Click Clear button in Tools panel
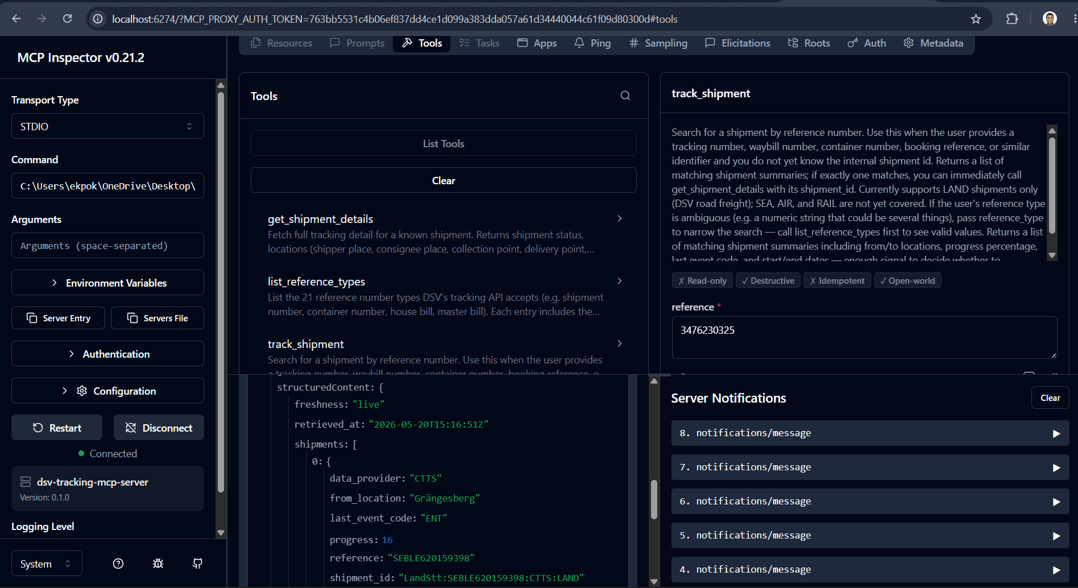 pyautogui.click(x=443, y=180)
